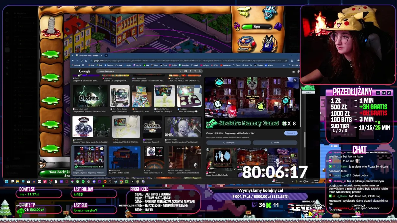The height and width of the screenshot is (223, 397).
Task: Expand the Chrome tab search arrow
Action: click(x=72, y=55)
